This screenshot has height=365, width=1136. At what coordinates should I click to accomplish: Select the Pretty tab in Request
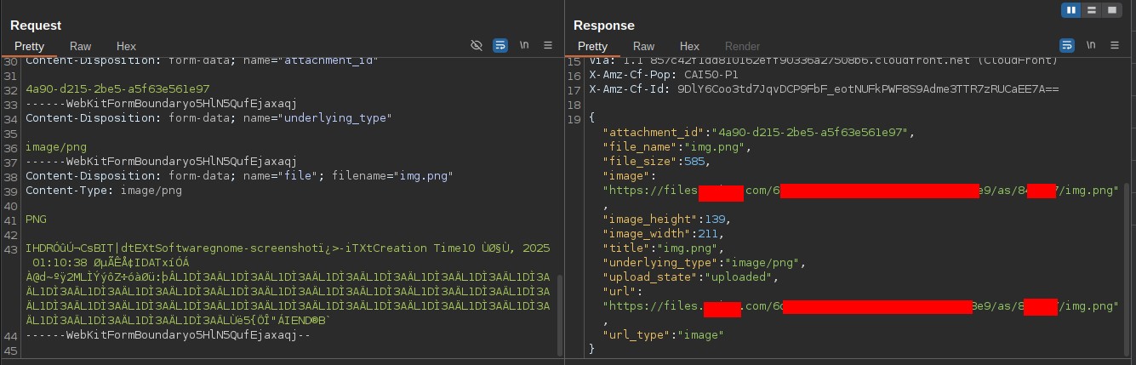pyautogui.click(x=29, y=46)
